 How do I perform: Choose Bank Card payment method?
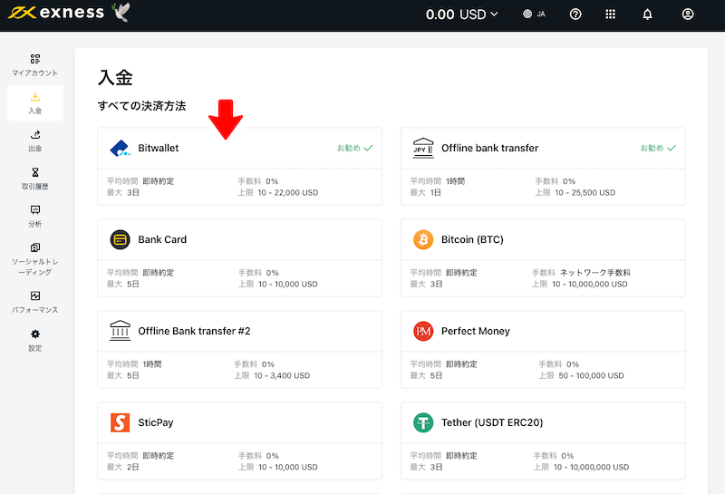pos(239,258)
